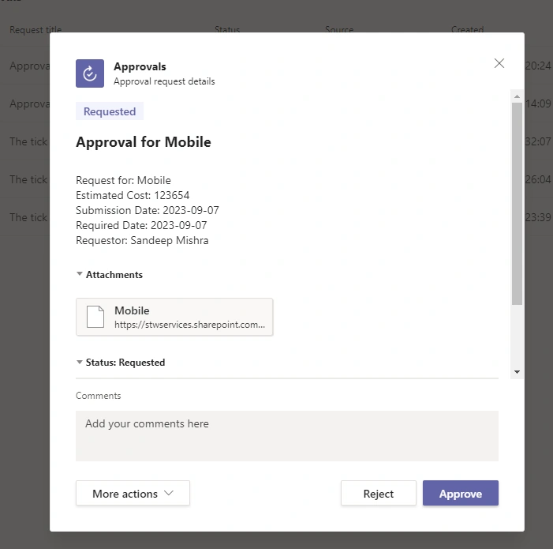Click the Approvals app icon
Image resolution: width=553 pixels, height=549 pixels.
(90, 73)
